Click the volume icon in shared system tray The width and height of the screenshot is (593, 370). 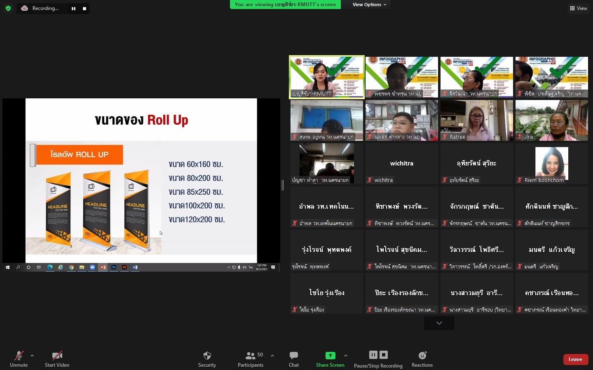coord(244,268)
